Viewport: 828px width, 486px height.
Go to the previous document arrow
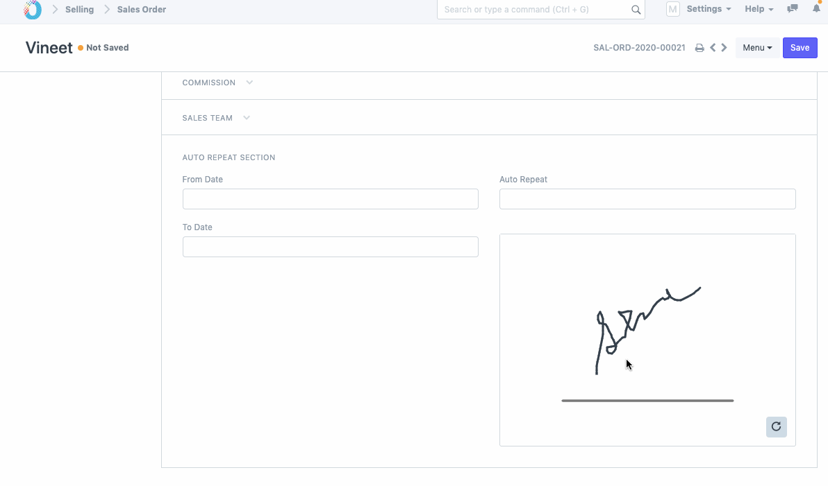713,48
